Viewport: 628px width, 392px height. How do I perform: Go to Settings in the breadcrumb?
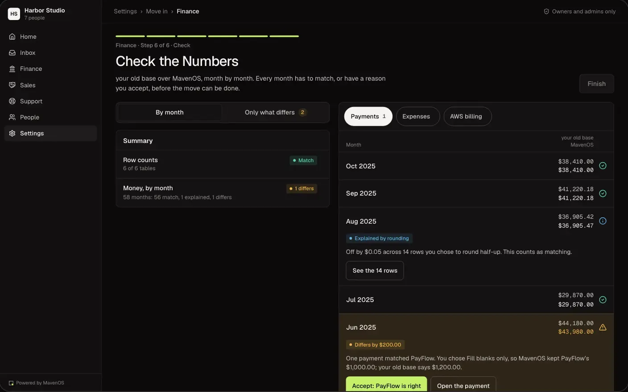[x=125, y=12]
